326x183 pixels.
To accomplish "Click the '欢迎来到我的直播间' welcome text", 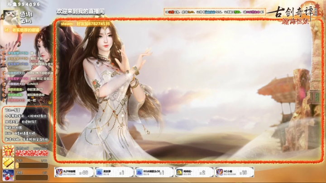I will point(81,11).
